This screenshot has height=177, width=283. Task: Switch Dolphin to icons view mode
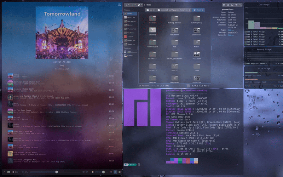139,5
